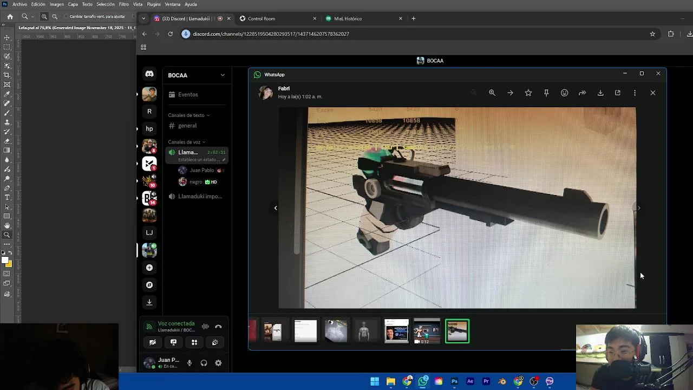Open Photoshop Imagen menu
Viewport: 693px width, 390px height.
(x=56, y=4)
